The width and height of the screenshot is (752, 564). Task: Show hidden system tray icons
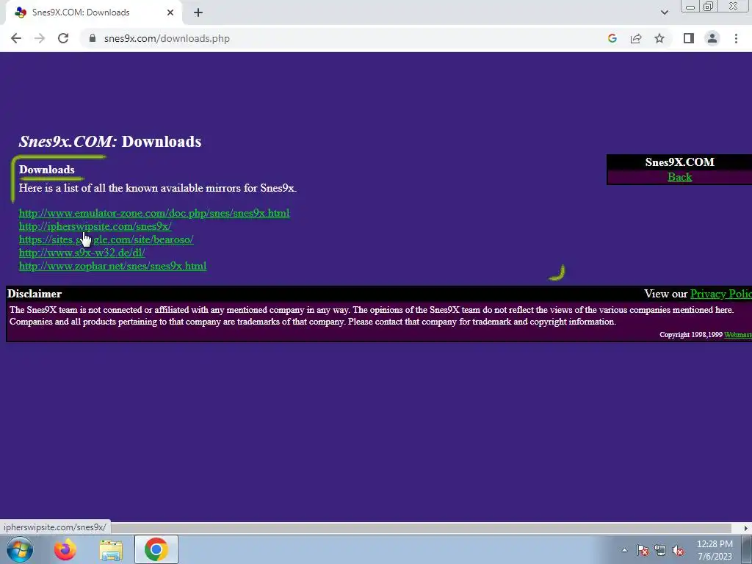click(624, 550)
